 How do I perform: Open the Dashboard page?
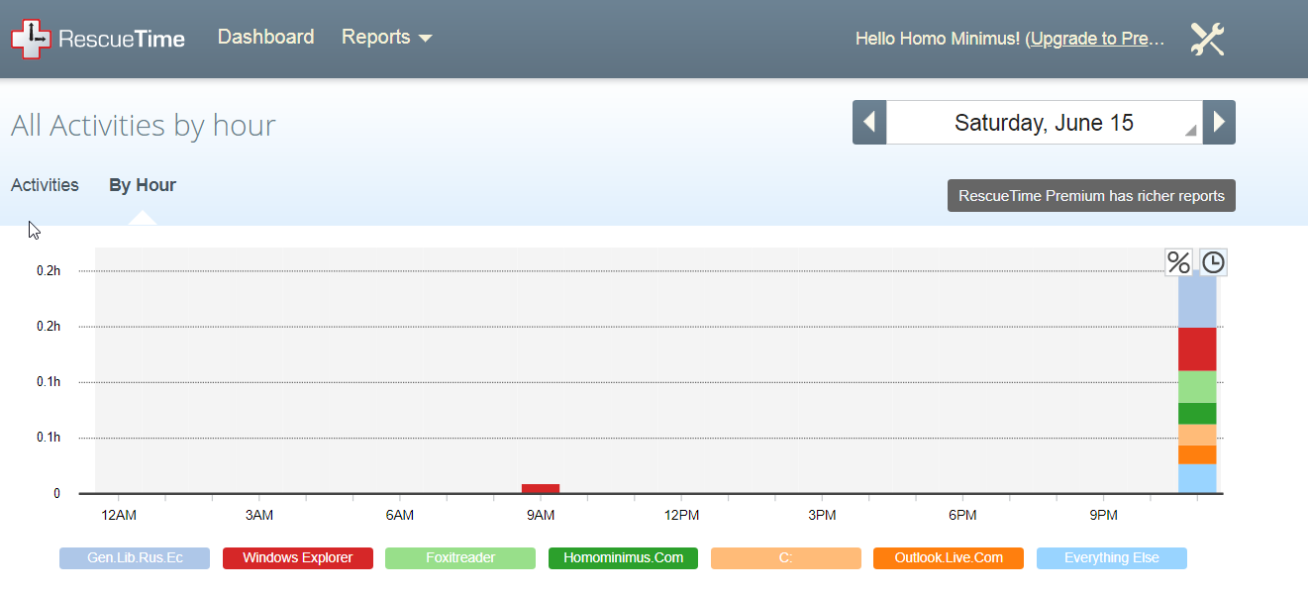[266, 38]
